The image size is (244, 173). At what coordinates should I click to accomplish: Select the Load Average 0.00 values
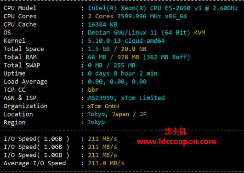click(117, 82)
